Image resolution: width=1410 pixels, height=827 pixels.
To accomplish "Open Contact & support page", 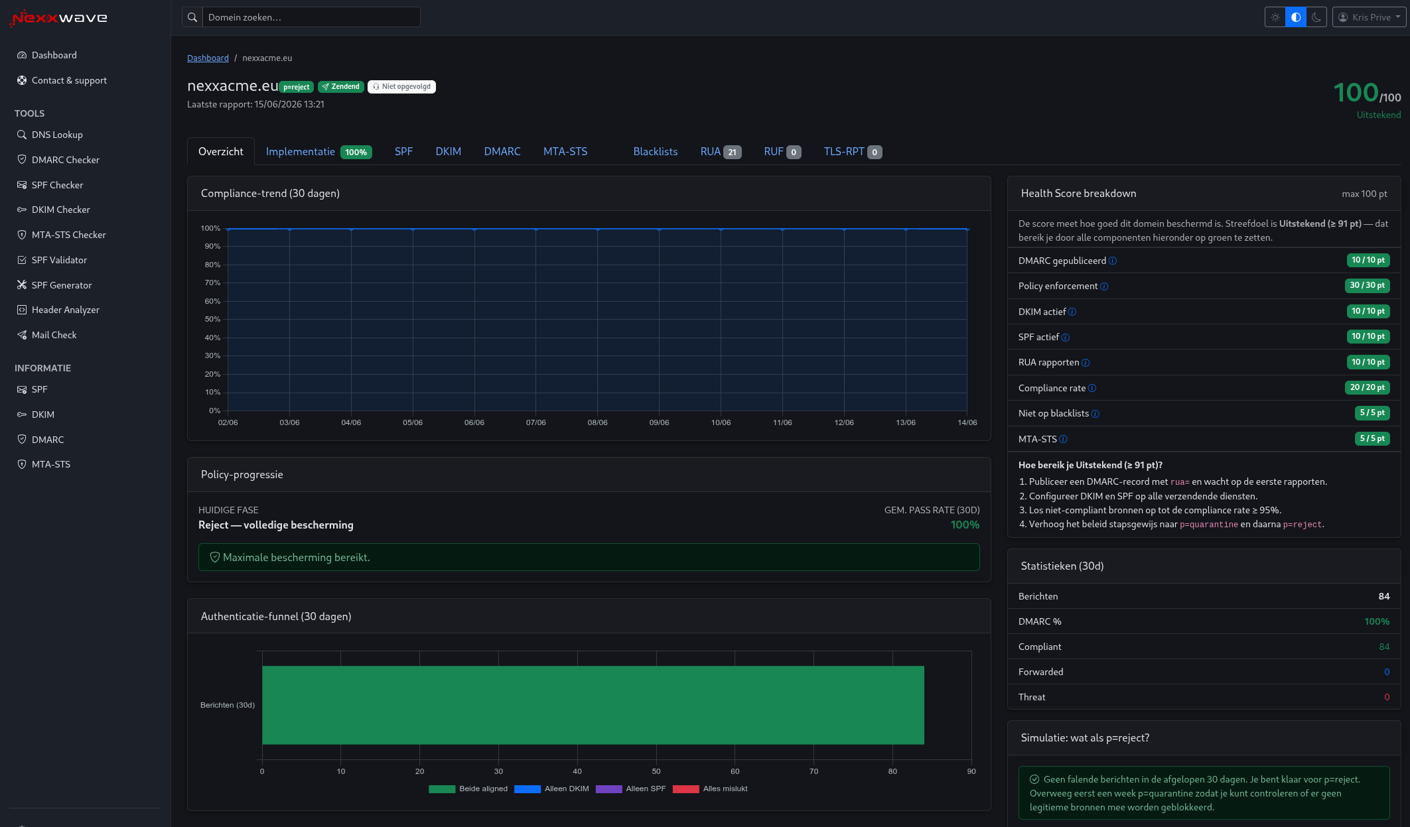I will pos(69,80).
